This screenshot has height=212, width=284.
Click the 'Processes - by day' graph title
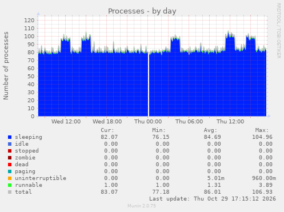[142, 11]
